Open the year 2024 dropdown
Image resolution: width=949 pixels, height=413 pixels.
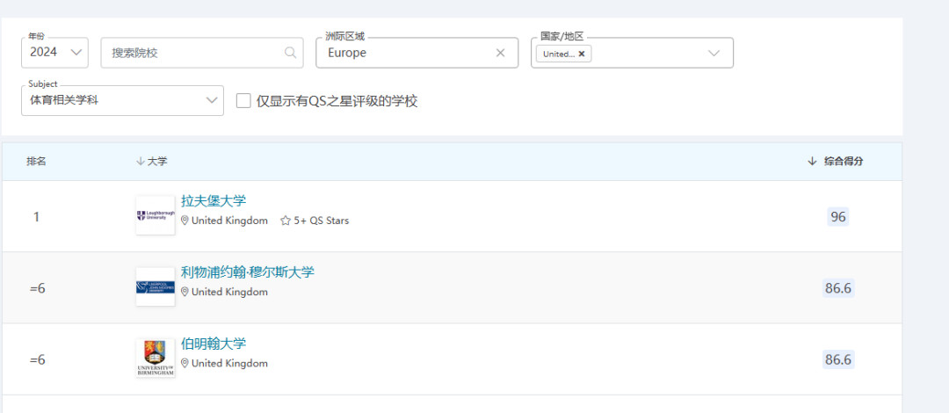click(x=54, y=53)
